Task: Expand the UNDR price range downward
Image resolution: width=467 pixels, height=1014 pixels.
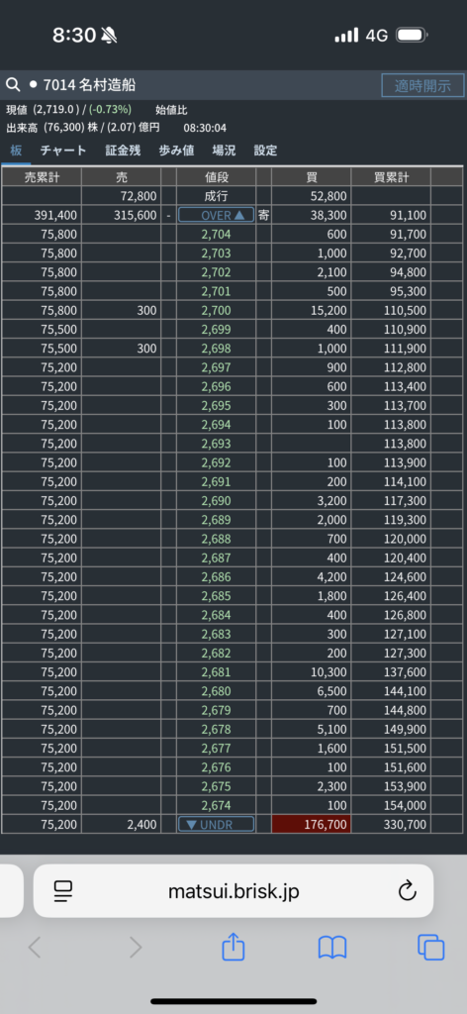Action: click(216, 824)
